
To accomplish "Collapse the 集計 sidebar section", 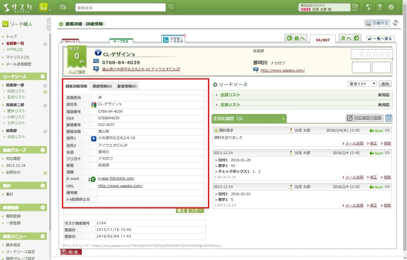I will (x=43, y=186).
